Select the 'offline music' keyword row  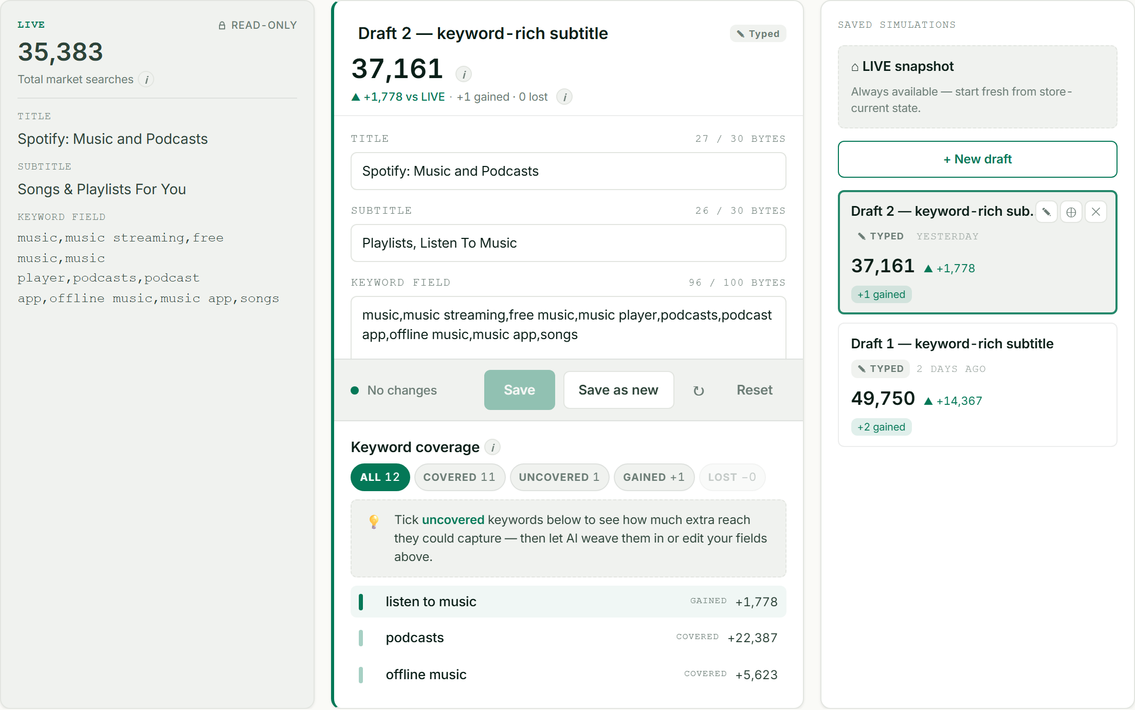click(x=568, y=675)
